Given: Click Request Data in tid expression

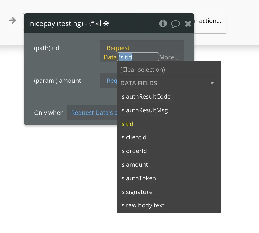Looking at the screenshot, I should pyautogui.click(x=117, y=53).
